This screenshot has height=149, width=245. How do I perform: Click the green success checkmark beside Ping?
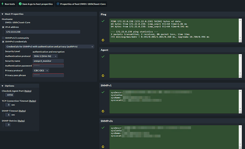(103, 21)
